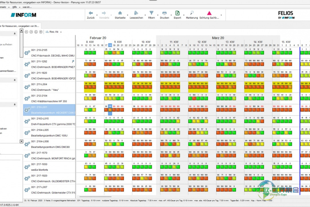The image size is (310, 207).
Task: Click the Excel Export icon
Action: (177, 13)
